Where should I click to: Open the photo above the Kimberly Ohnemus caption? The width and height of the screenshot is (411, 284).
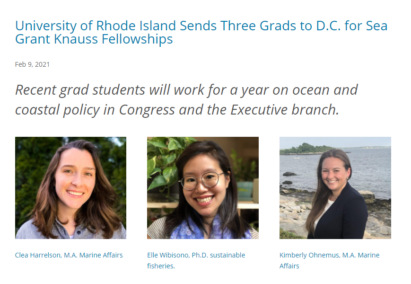pos(335,188)
